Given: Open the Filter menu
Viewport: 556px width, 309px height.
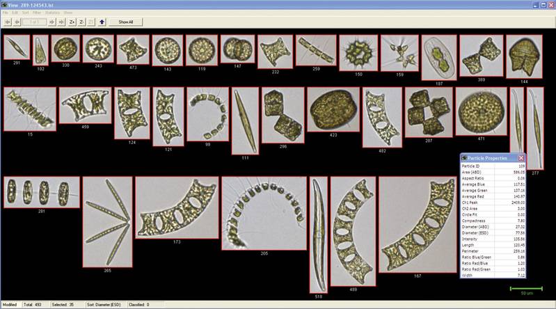Looking at the screenshot, I should pos(37,13).
